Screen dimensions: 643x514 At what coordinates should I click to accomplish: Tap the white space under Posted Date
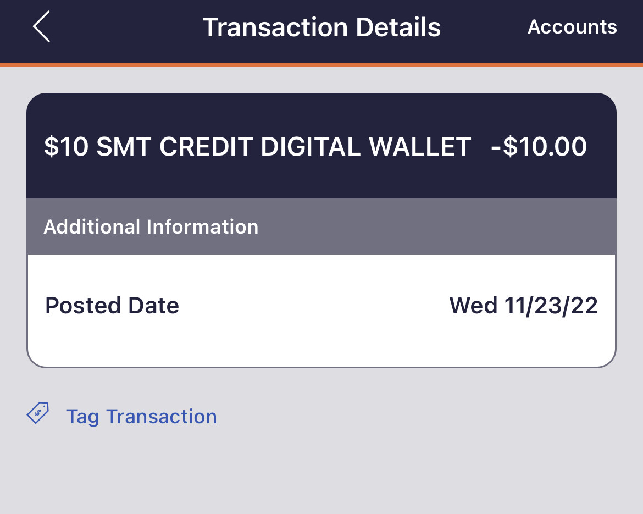(321, 344)
